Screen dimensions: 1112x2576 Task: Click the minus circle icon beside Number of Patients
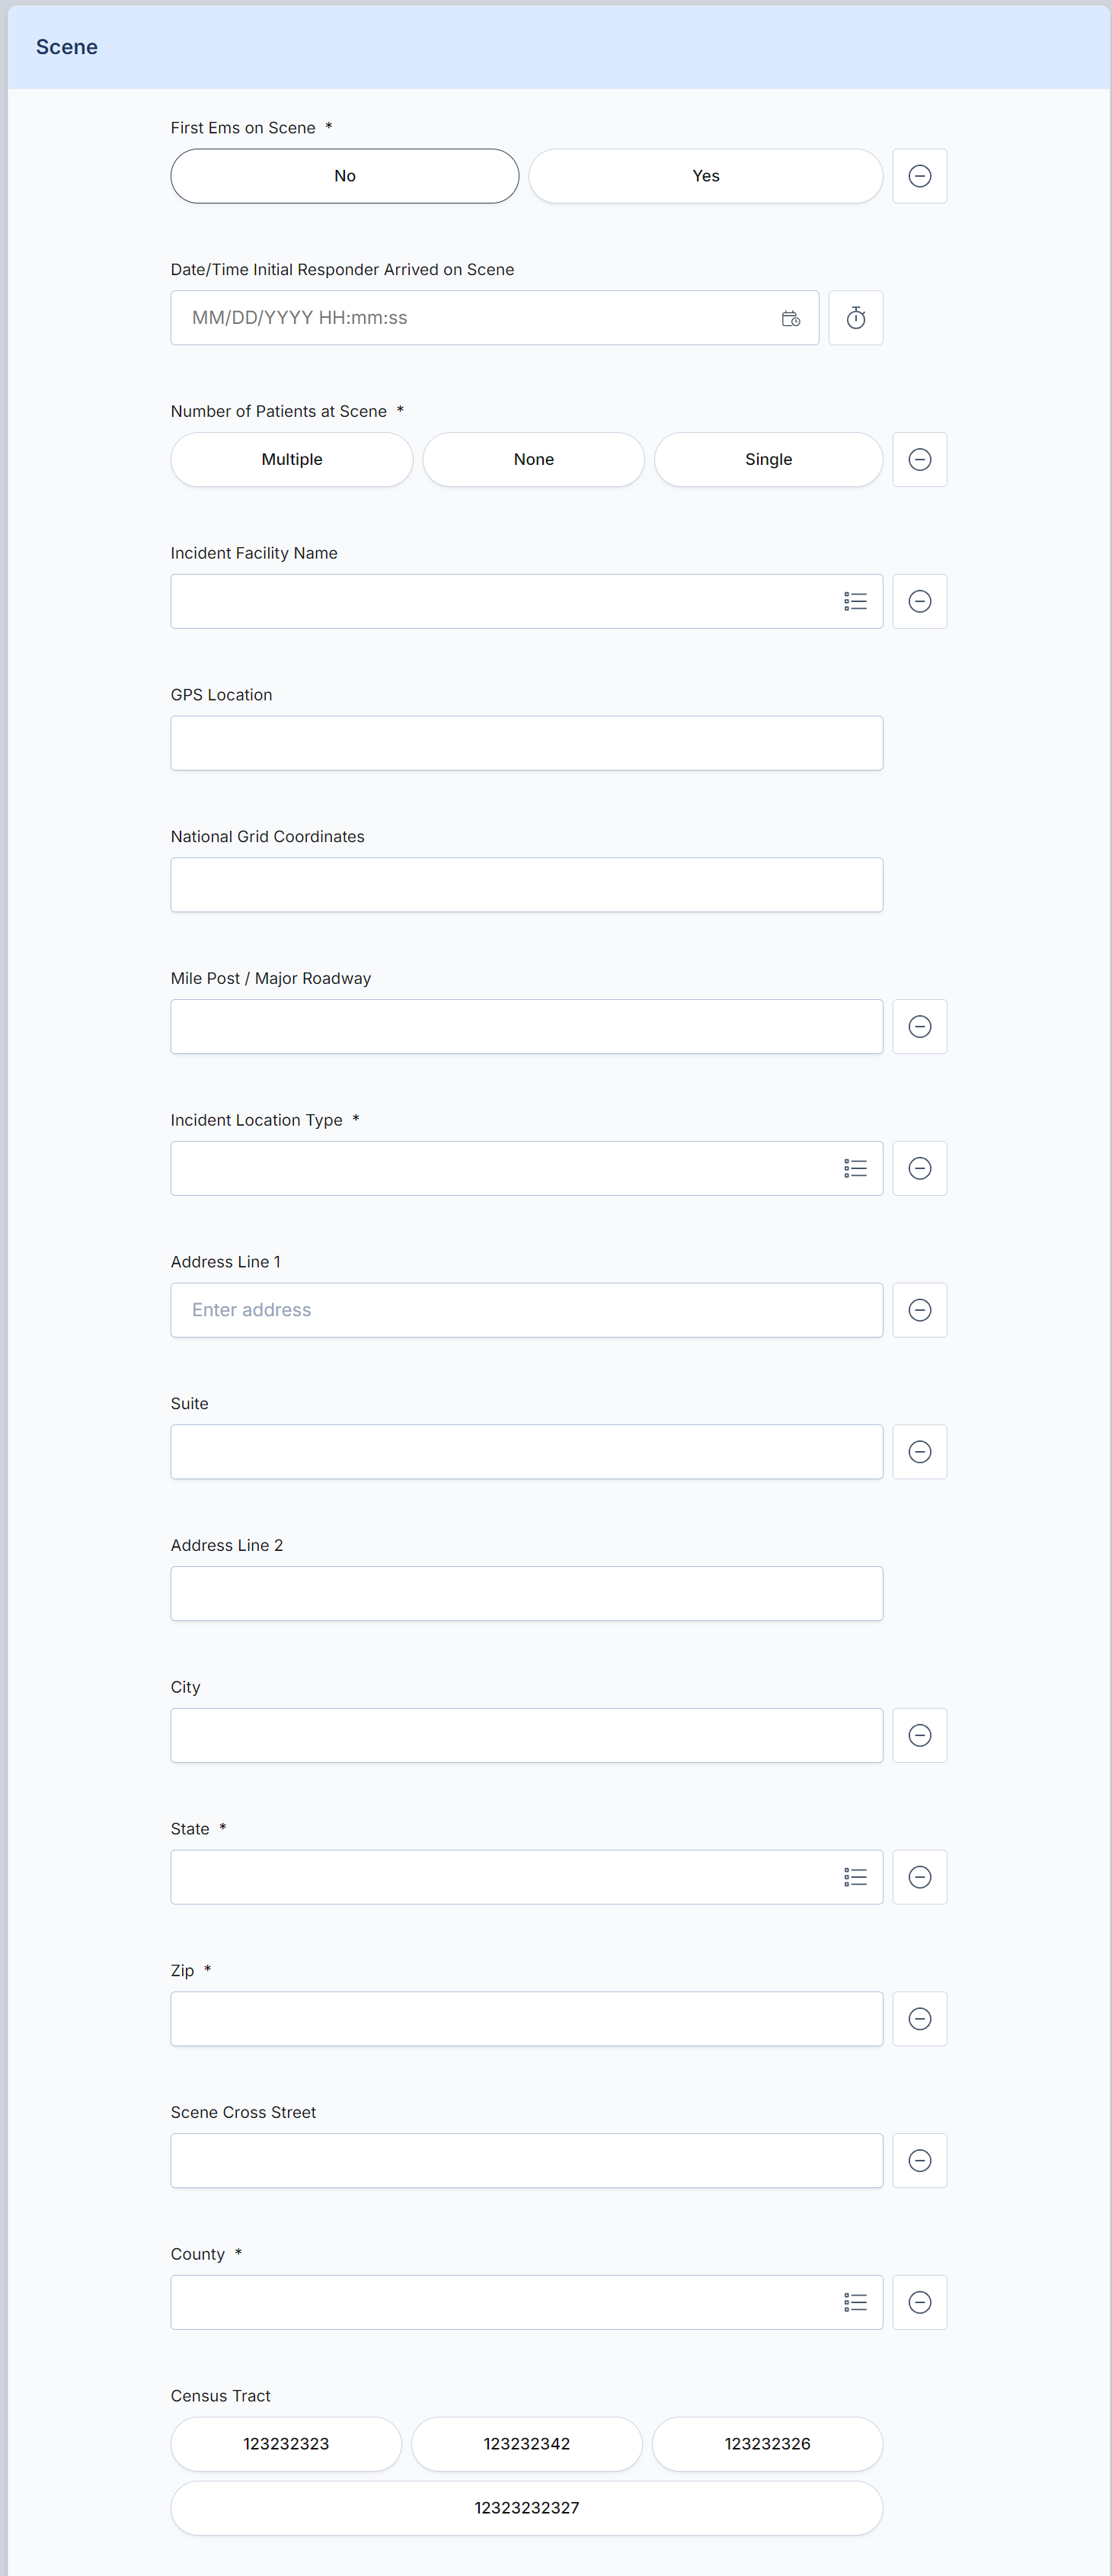click(x=919, y=459)
